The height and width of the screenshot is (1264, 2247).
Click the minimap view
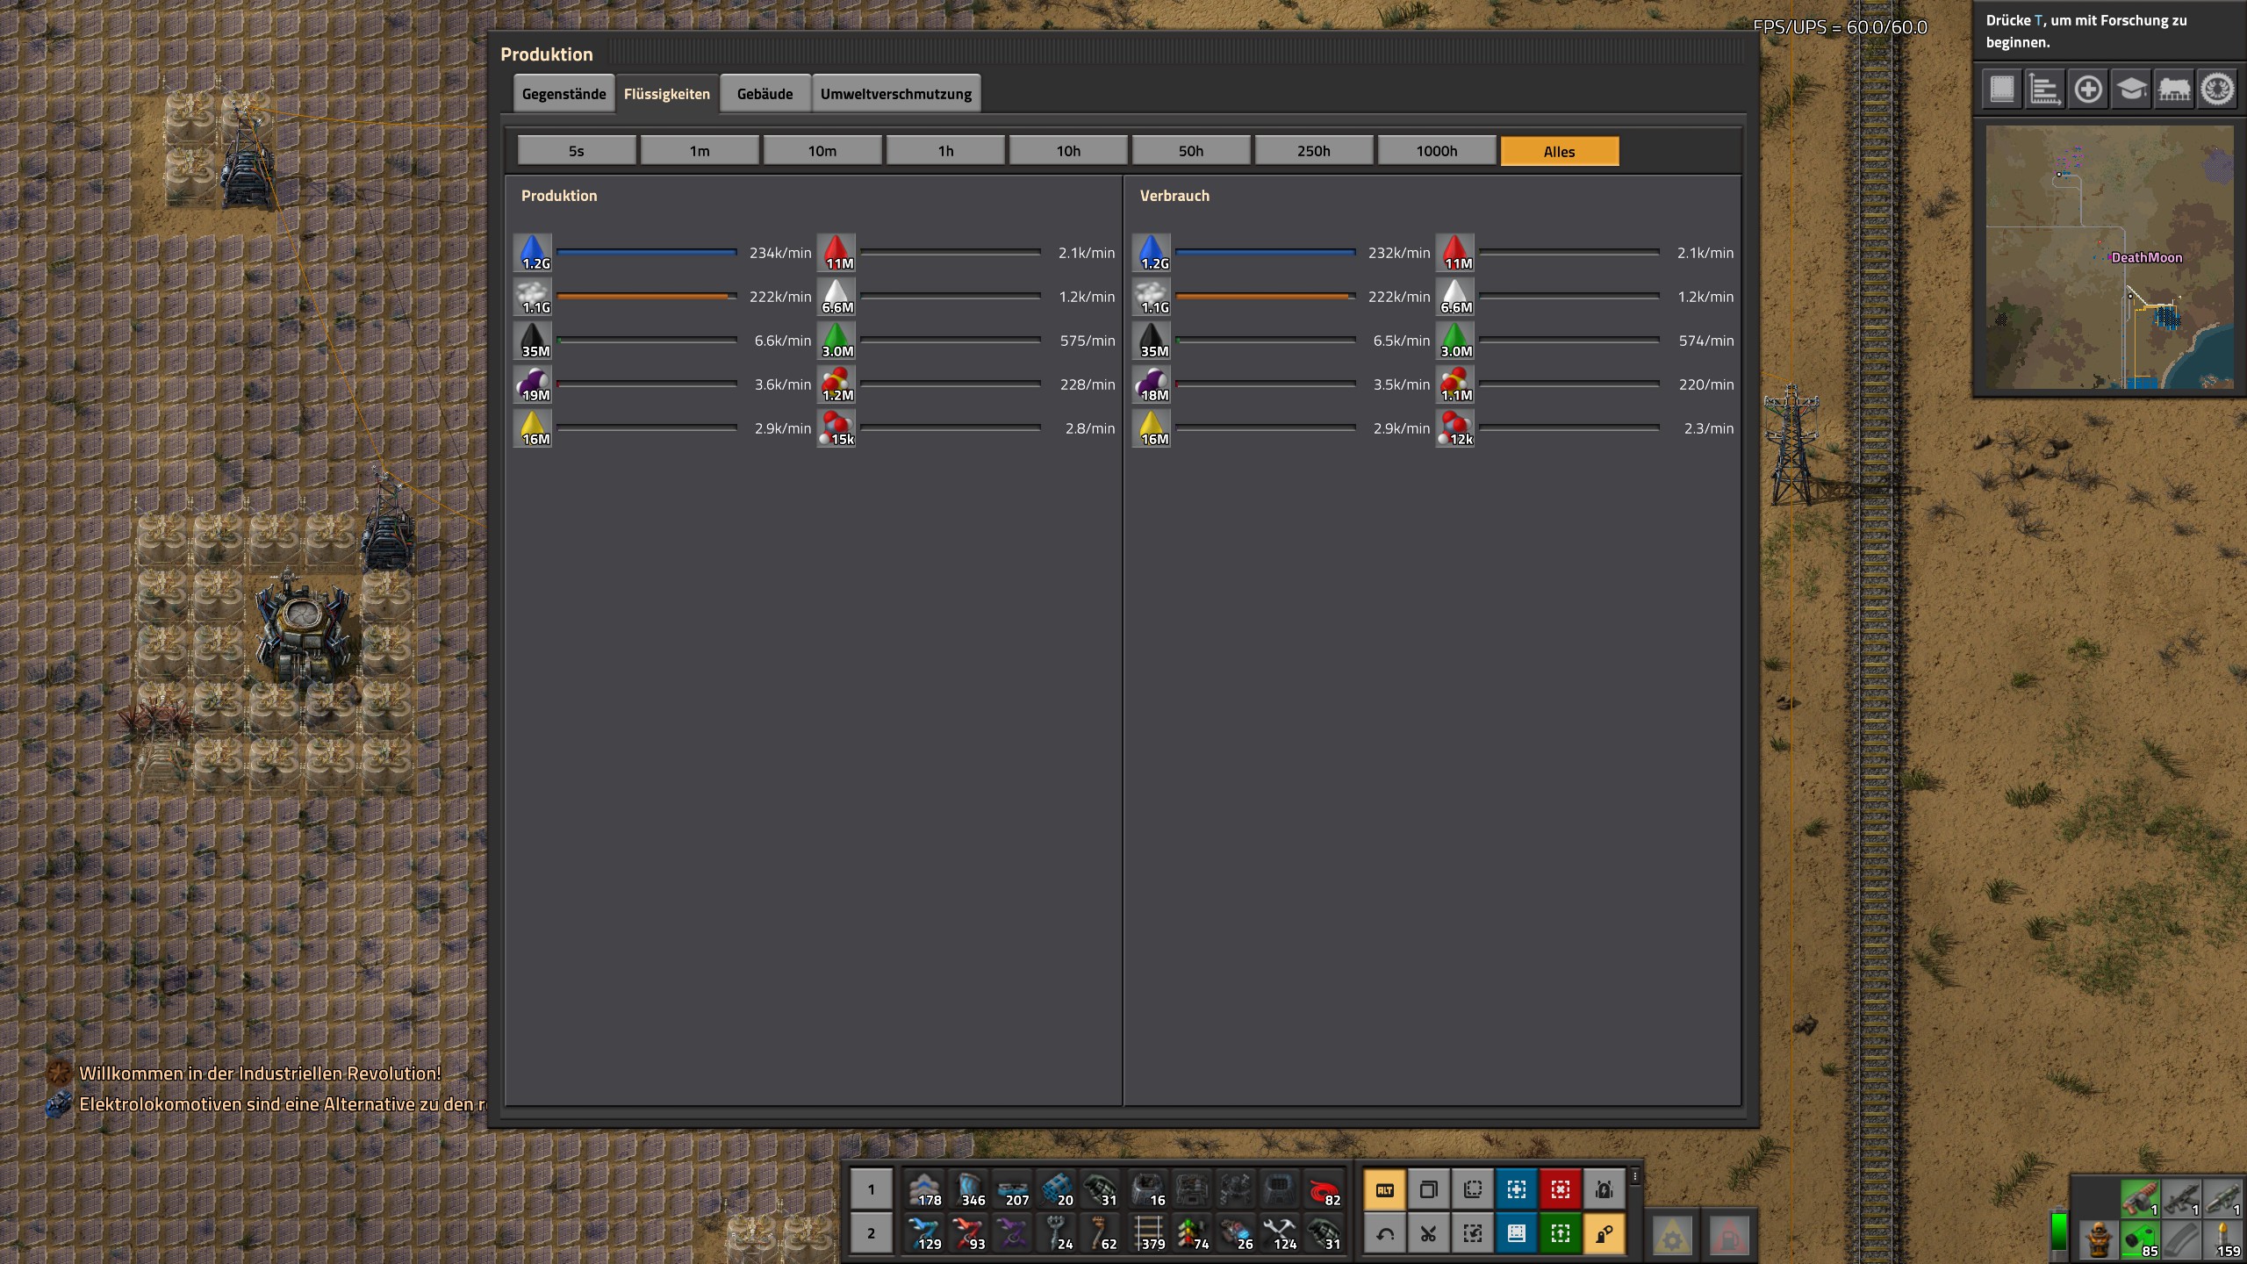(x=2109, y=257)
